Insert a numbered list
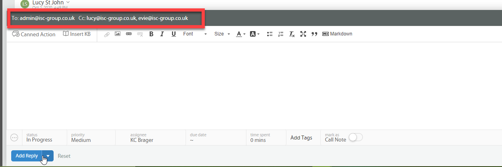The width and height of the screenshot is (502, 167). click(281, 34)
